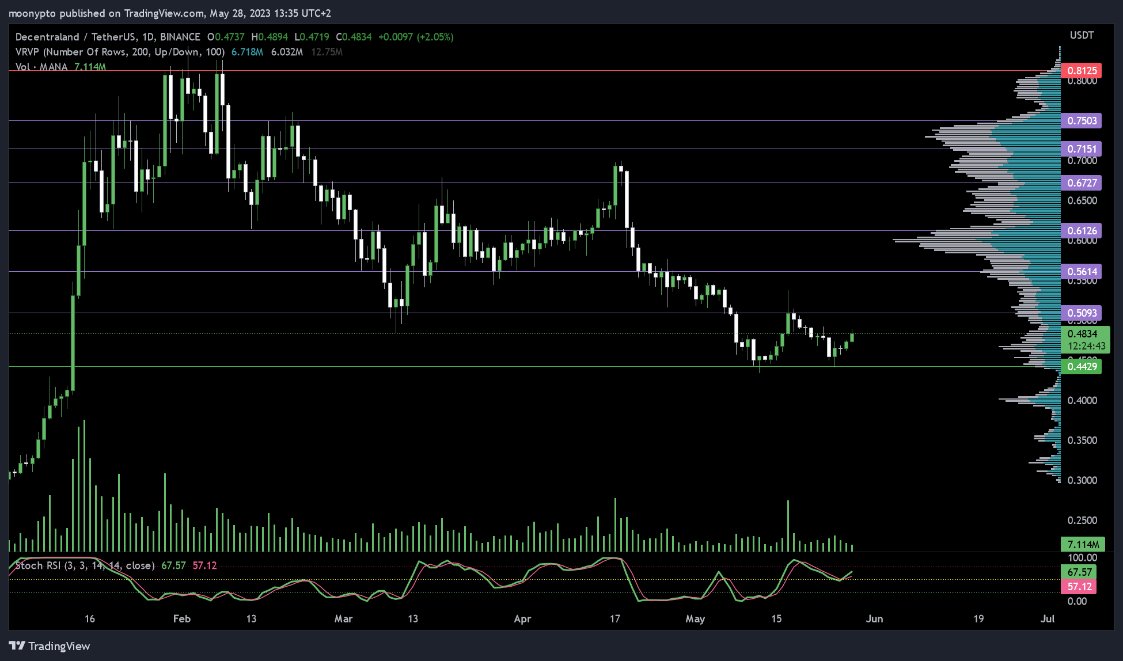
Task: Click the purple 0.5614 price label
Action: pyautogui.click(x=1082, y=271)
